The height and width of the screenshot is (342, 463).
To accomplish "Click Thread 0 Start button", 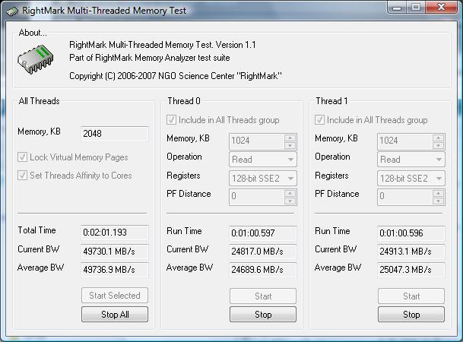I will (x=263, y=296).
